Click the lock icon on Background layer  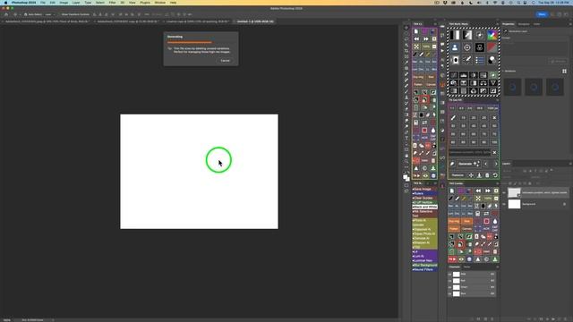564,204
